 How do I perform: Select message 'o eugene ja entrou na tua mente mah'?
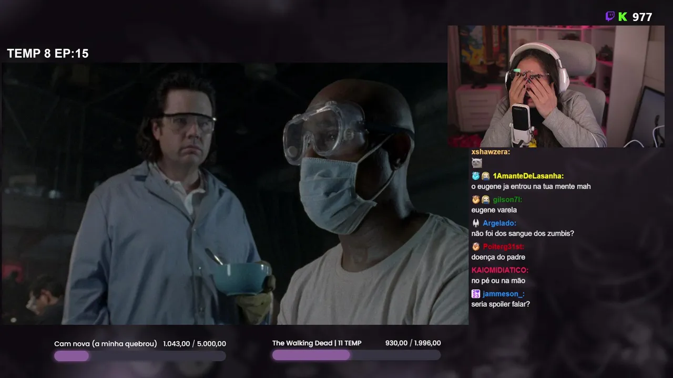tap(531, 186)
